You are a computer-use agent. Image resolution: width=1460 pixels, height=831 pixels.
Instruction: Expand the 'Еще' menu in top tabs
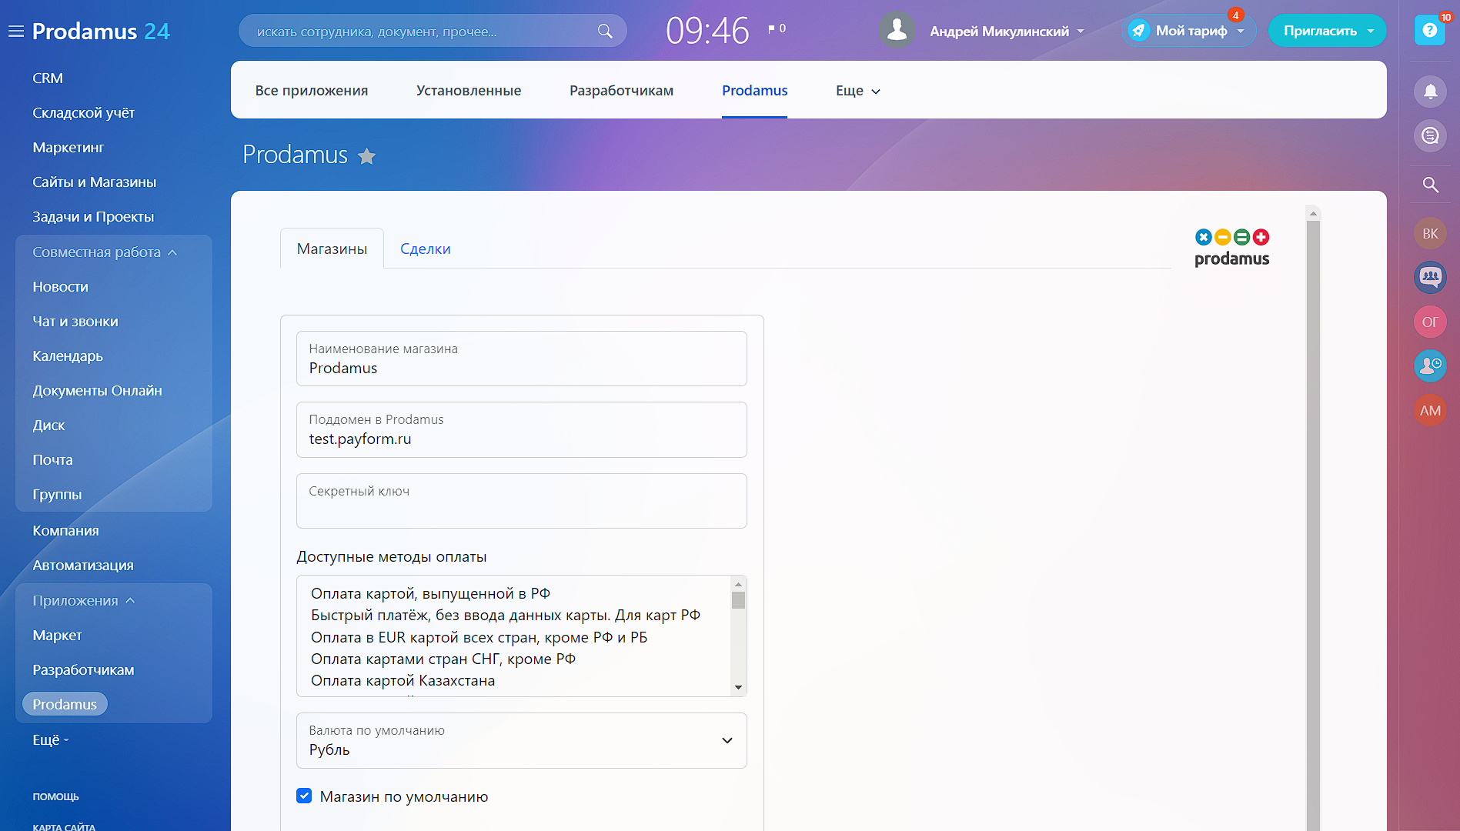(857, 91)
